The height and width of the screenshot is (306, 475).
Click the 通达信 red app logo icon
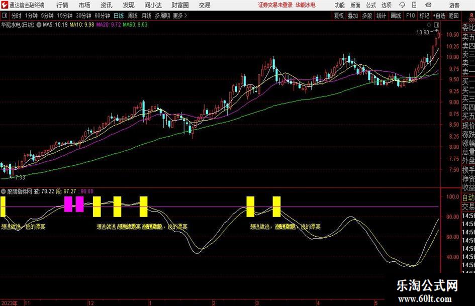(5, 5)
